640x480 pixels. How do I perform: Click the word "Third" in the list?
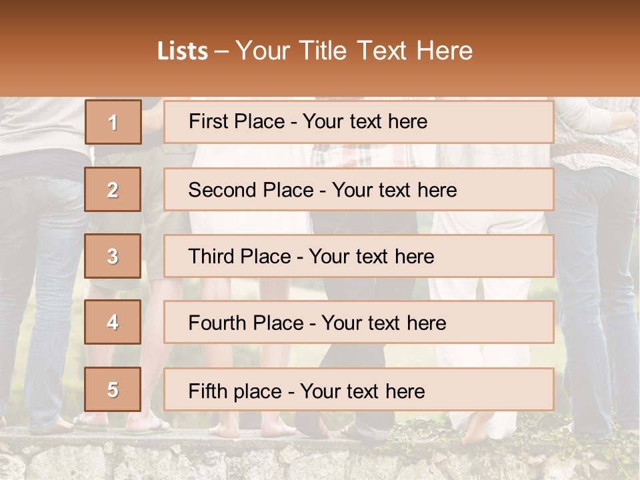click(213, 257)
